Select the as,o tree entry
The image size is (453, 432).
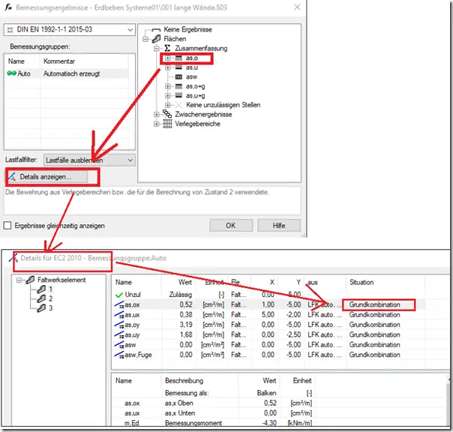point(192,58)
